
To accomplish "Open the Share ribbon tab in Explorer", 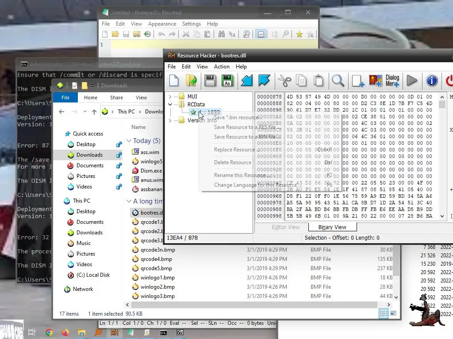I will click(x=116, y=98).
